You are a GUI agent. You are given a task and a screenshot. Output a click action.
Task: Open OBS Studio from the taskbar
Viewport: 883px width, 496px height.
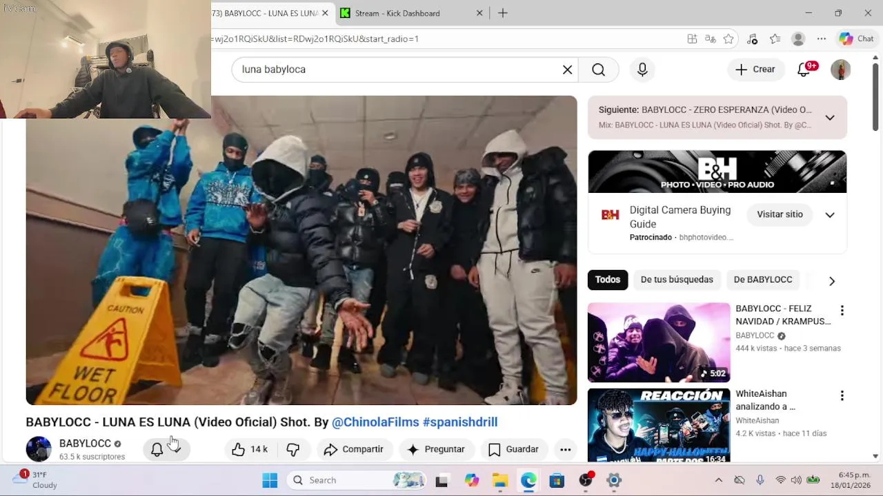pyautogui.click(x=586, y=480)
